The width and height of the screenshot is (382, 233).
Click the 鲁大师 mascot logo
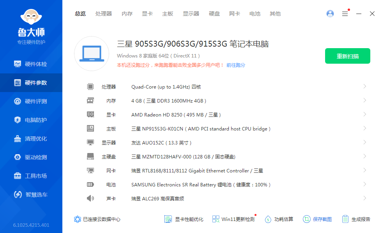(31, 17)
